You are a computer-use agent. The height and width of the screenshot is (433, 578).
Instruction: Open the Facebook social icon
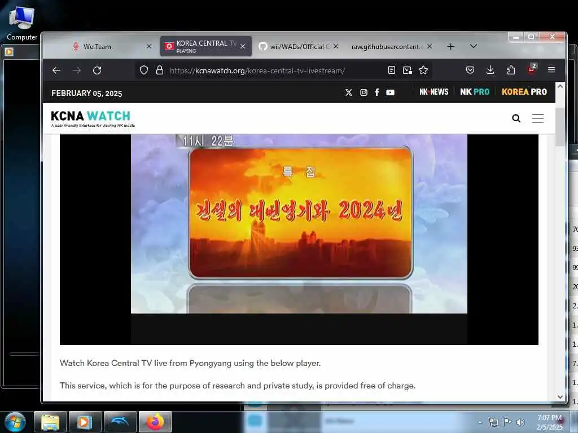click(x=376, y=92)
